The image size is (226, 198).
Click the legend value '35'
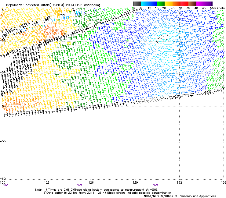(x=188, y=8)
